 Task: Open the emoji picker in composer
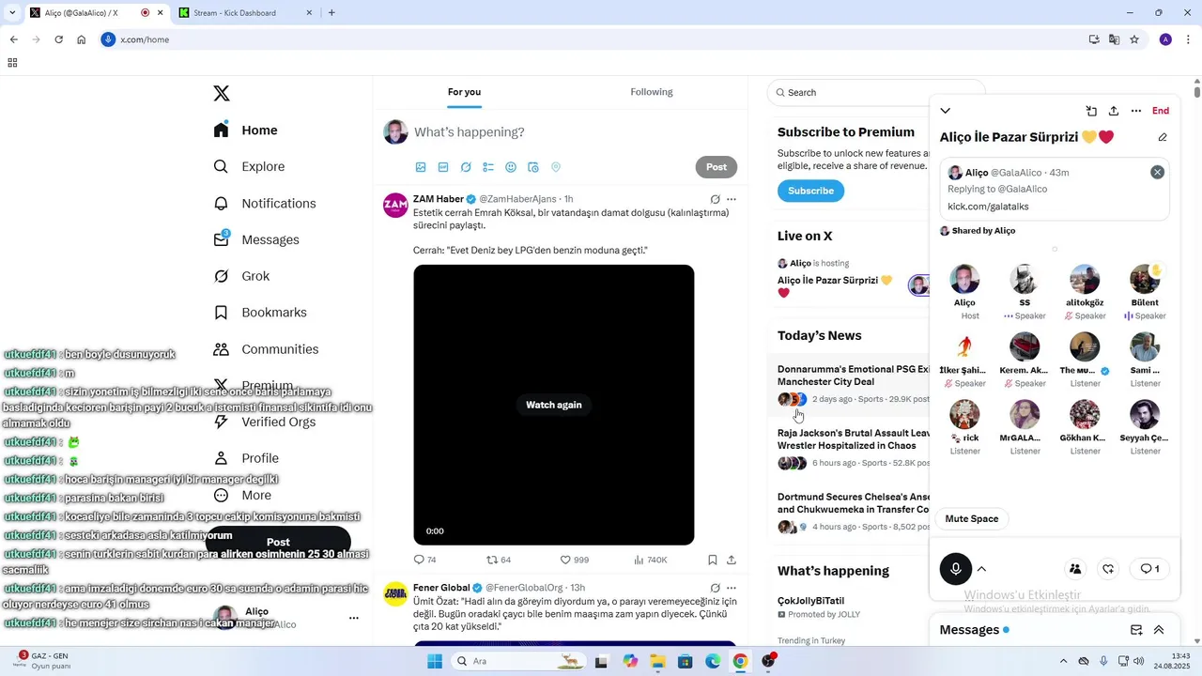(511, 167)
